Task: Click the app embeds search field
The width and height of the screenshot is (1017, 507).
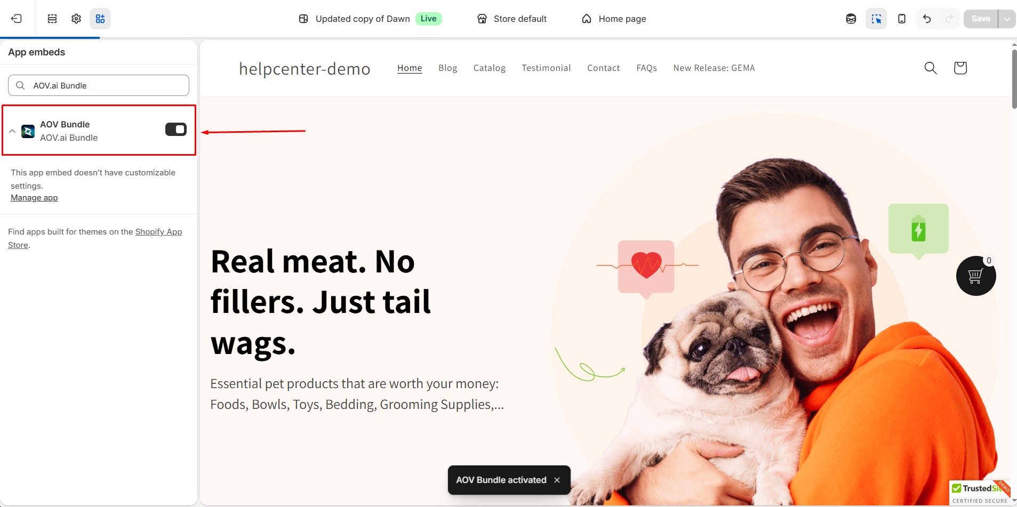Action: pyautogui.click(x=99, y=85)
